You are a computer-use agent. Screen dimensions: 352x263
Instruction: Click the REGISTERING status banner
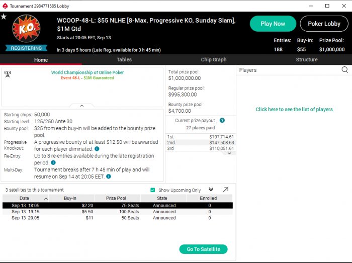pos(26,48)
